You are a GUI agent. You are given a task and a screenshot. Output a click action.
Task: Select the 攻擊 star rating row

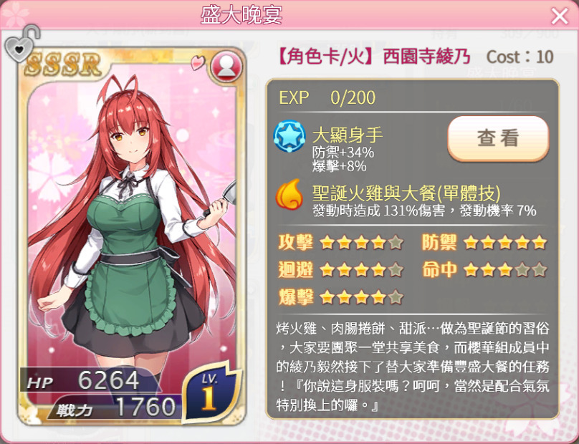pos(340,243)
